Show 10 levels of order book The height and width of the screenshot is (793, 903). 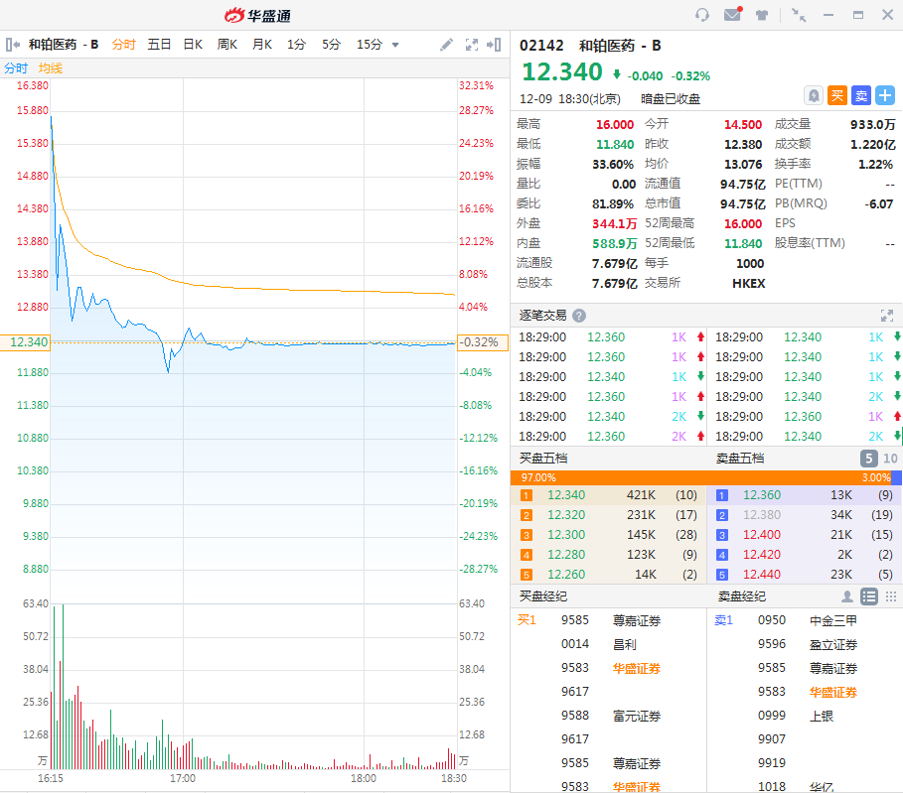point(890,459)
